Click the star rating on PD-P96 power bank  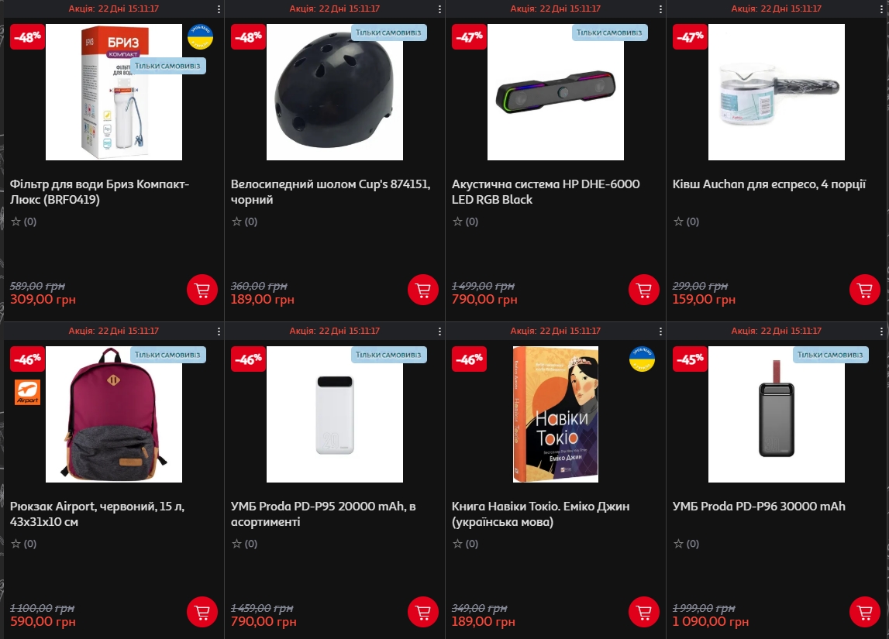tap(686, 544)
